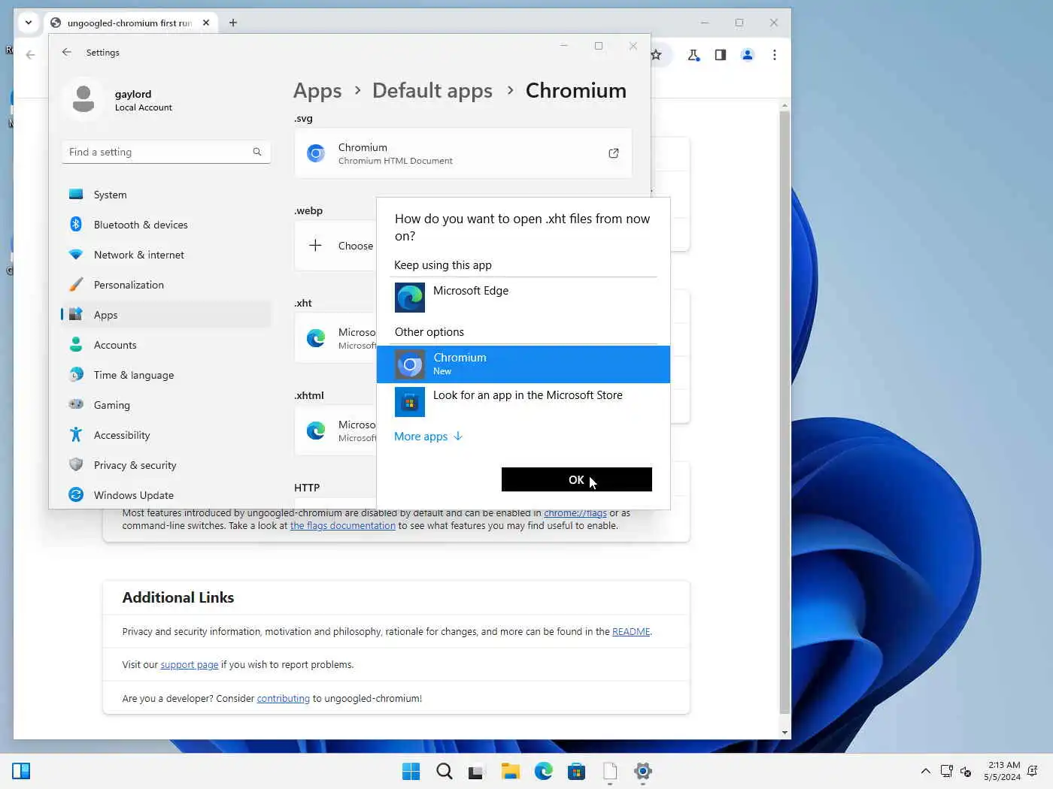The image size is (1053, 789).
Task: Open Bluetooth & devices settings
Action: coord(166,225)
